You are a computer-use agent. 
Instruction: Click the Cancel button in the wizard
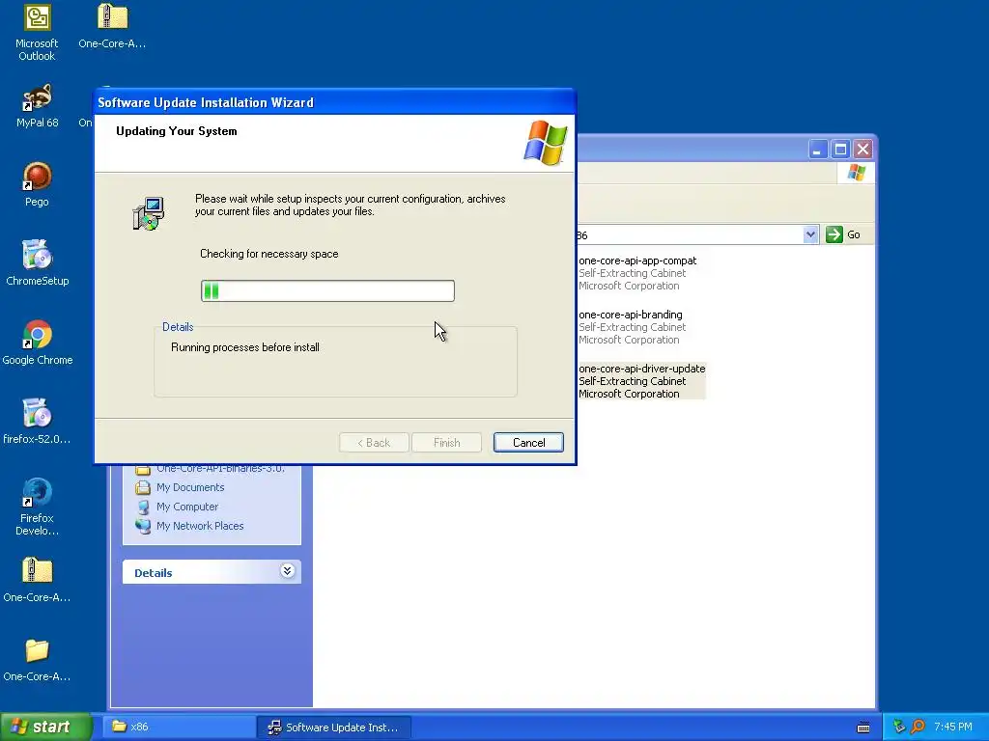528,442
